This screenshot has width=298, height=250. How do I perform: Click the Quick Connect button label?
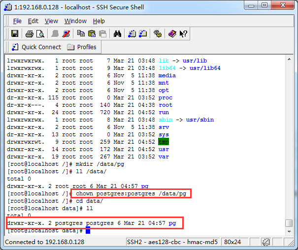pos(41,47)
